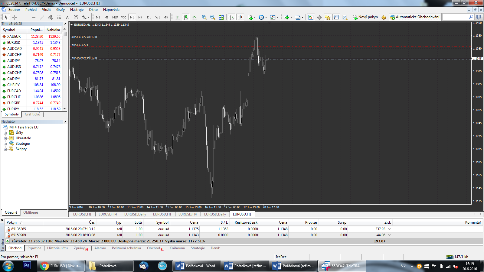
Task: Select the crosshair tool
Action: point(15,17)
